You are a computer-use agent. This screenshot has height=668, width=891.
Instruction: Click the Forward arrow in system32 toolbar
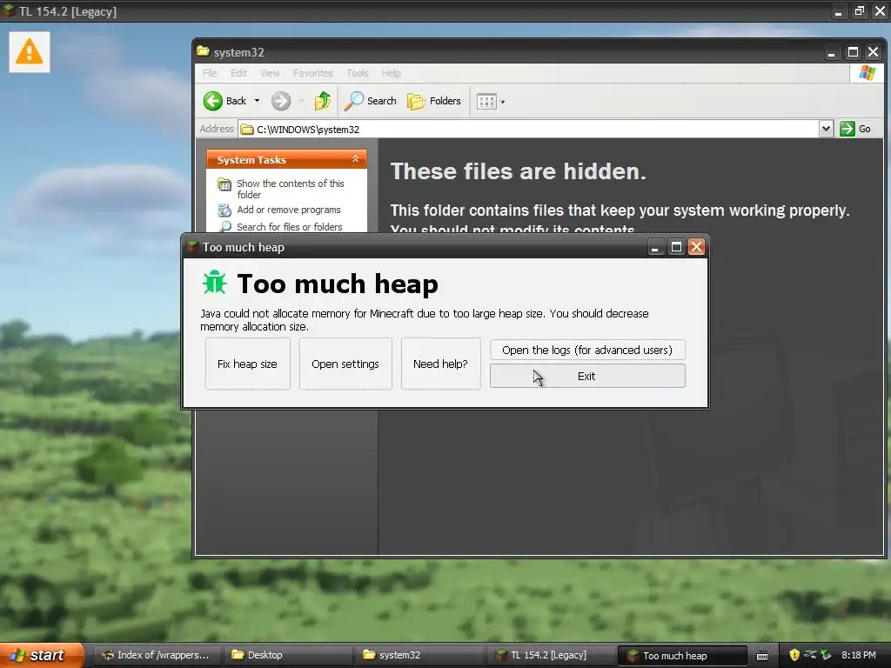[281, 101]
